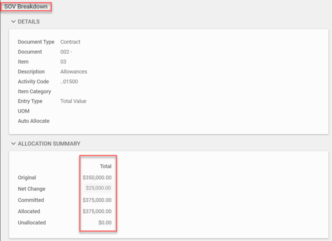The width and height of the screenshot is (332, 241).
Task: Select the Original amount $350,000.00
Action: pyautogui.click(x=97, y=178)
